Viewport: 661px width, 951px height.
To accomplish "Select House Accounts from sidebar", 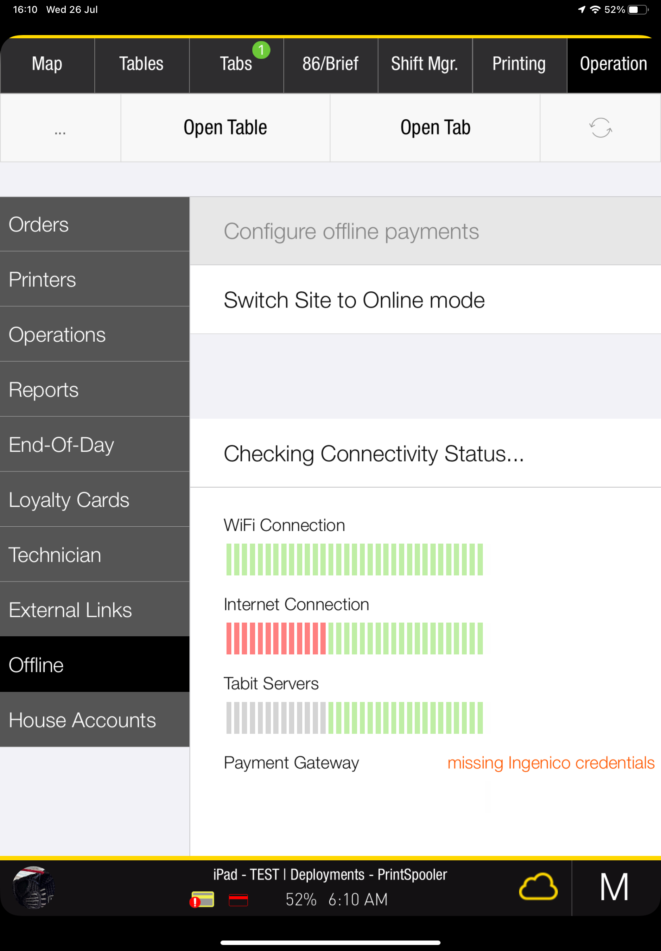I will 94,720.
